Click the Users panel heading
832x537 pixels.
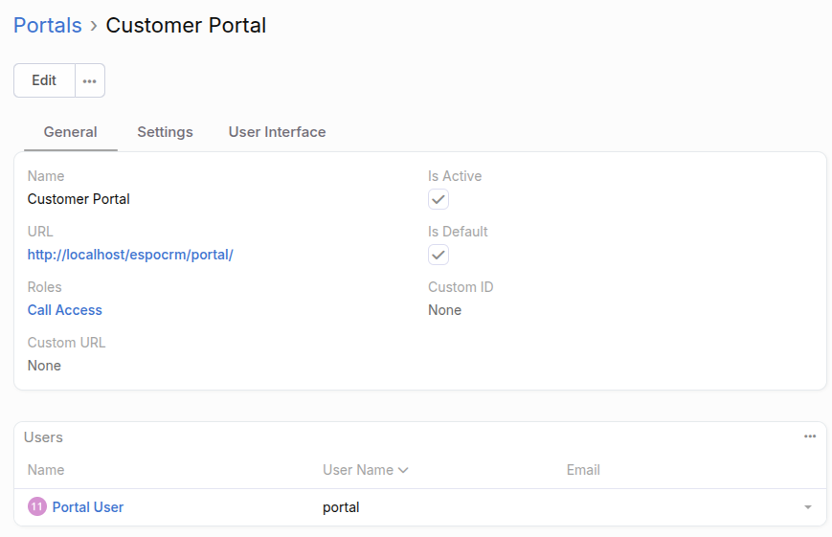click(43, 437)
